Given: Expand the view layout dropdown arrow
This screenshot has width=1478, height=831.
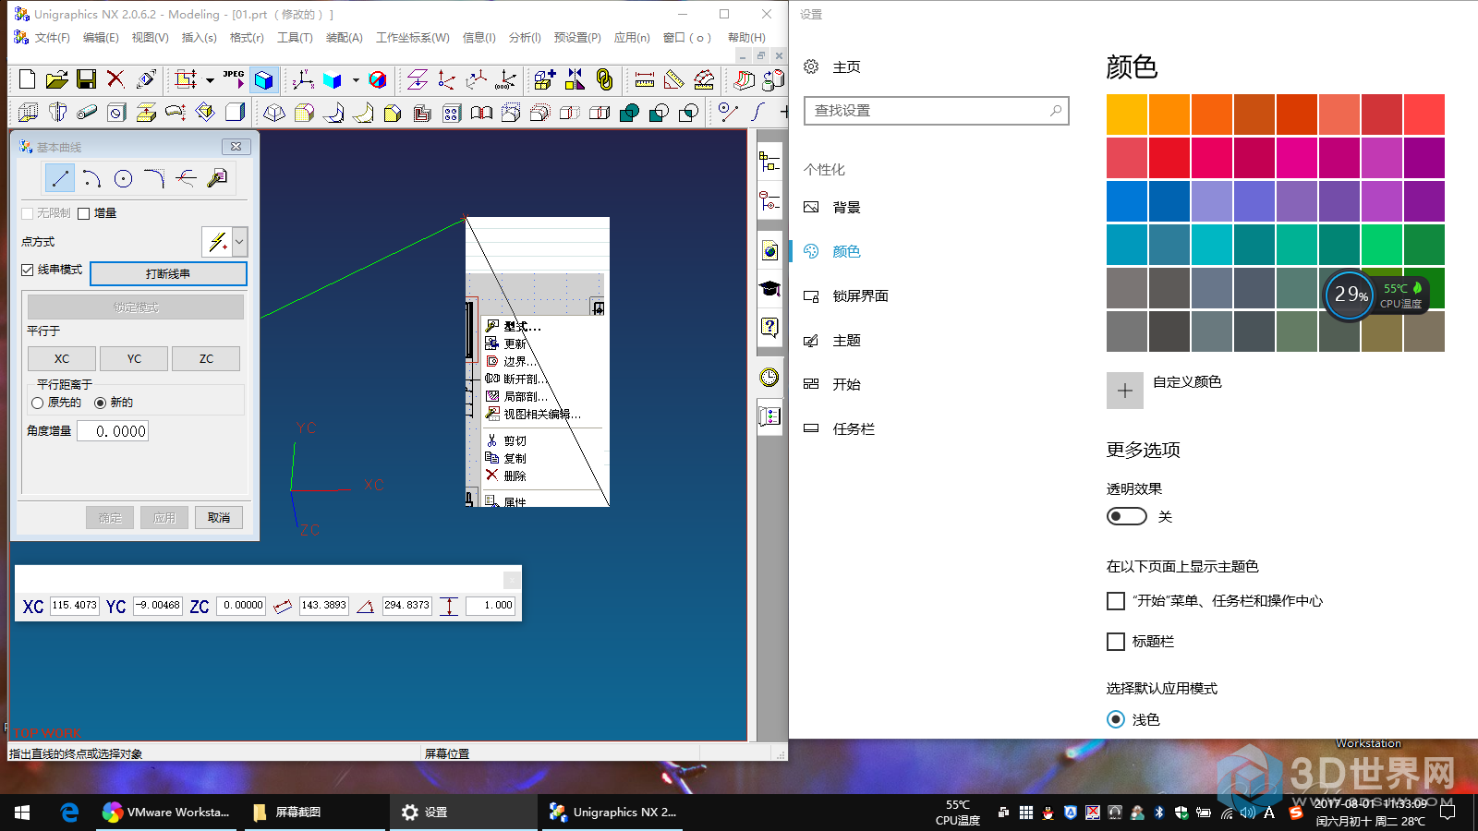Looking at the screenshot, I should (210, 80).
